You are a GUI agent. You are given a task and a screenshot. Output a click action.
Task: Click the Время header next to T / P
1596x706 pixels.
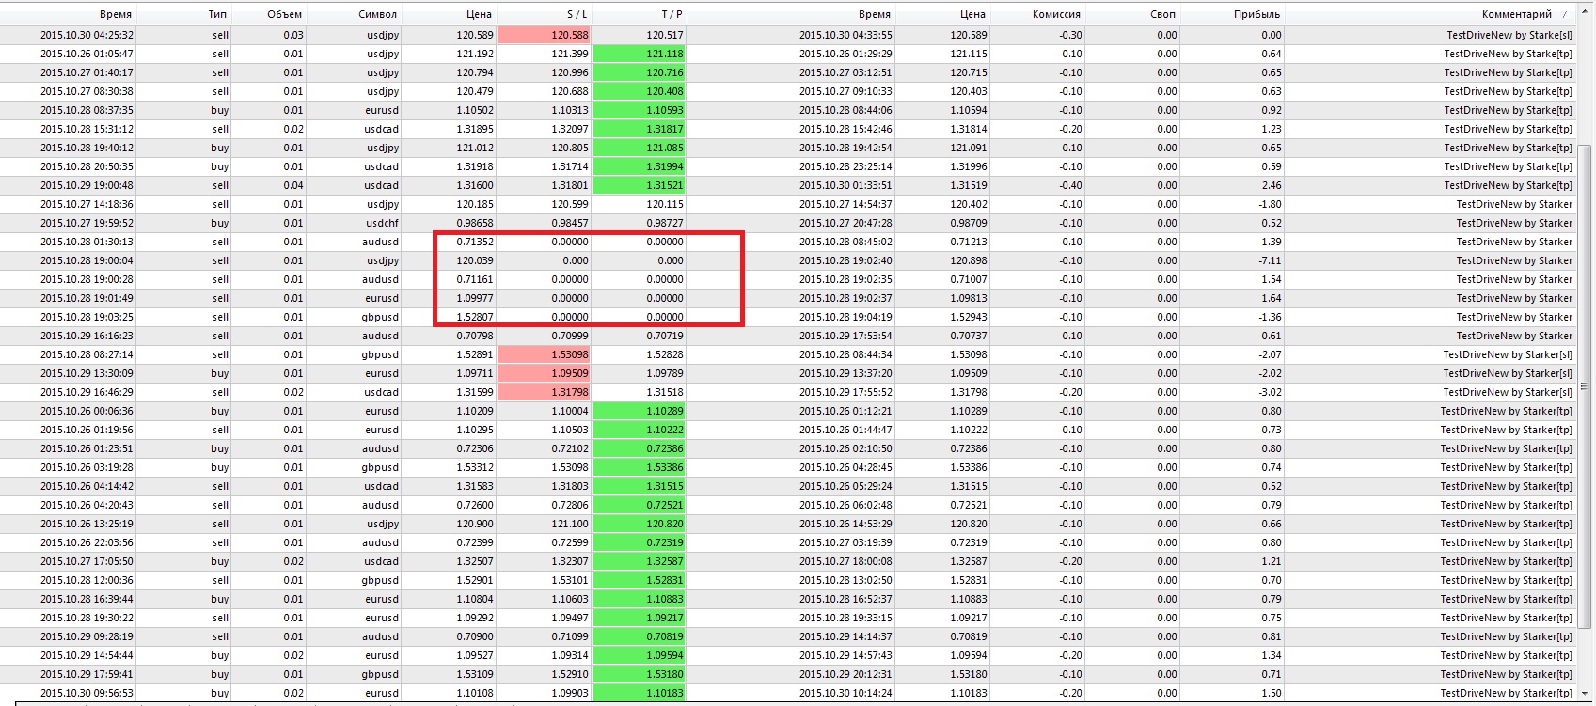tap(875, 14)
